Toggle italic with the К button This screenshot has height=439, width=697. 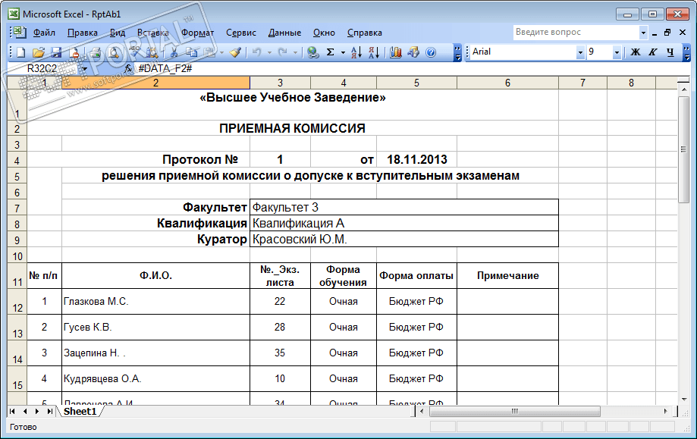[652, 52]
